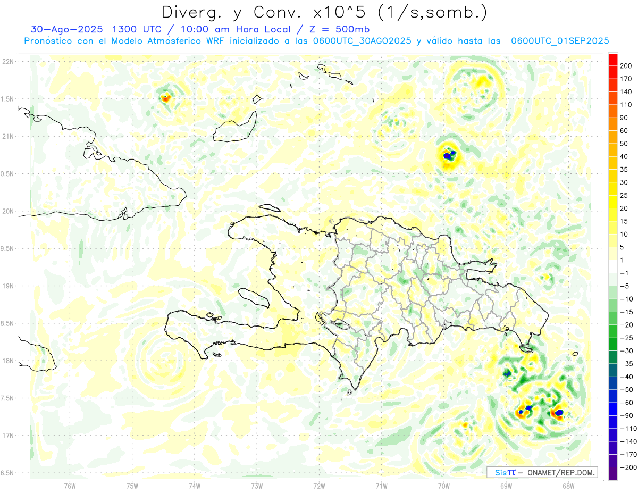Click the purple colorbar swatch below -200
638x493 pixels.
pos(614,474)
